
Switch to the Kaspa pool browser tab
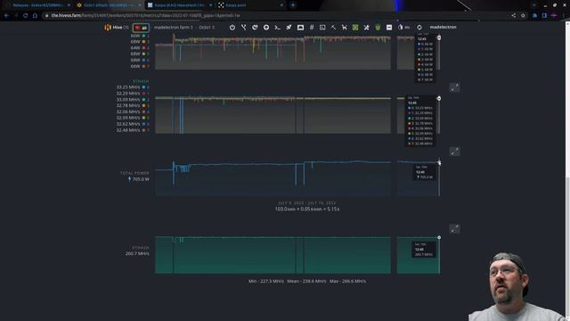[x=251, y=5]
